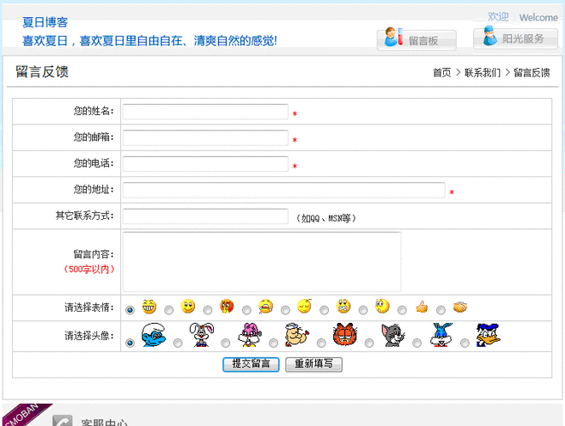The height and width of the screenshot is (426, 565).
Task: Click the phone icon beside 客服中心
Action: [x=62, y=421]
